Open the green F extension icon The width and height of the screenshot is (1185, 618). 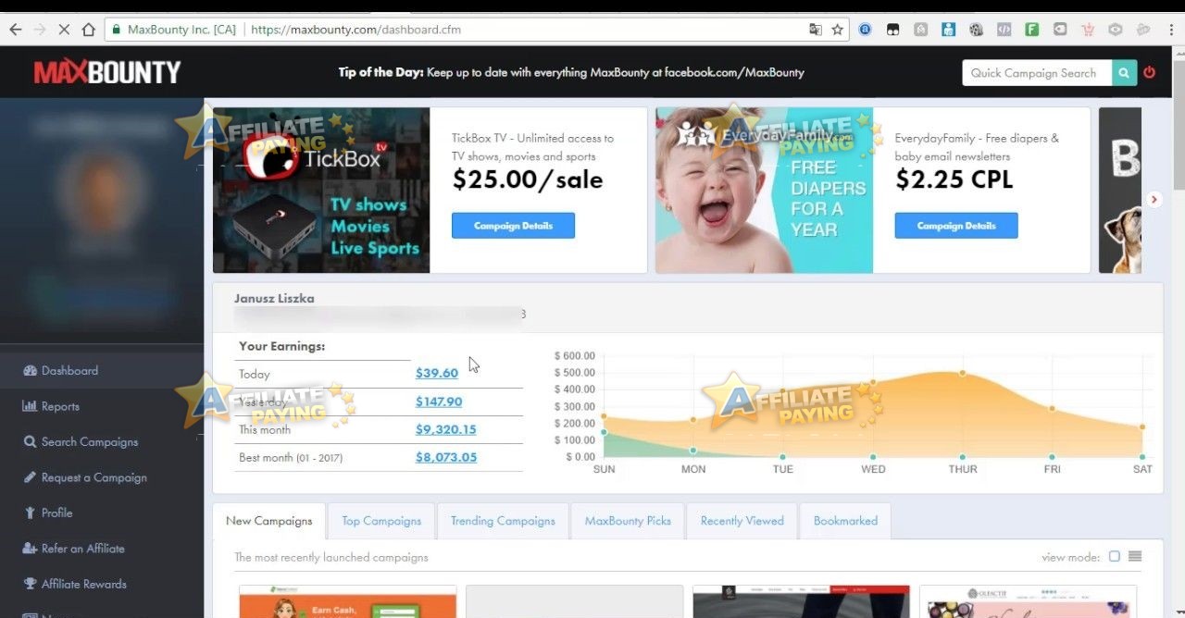tap(1031, 30)
